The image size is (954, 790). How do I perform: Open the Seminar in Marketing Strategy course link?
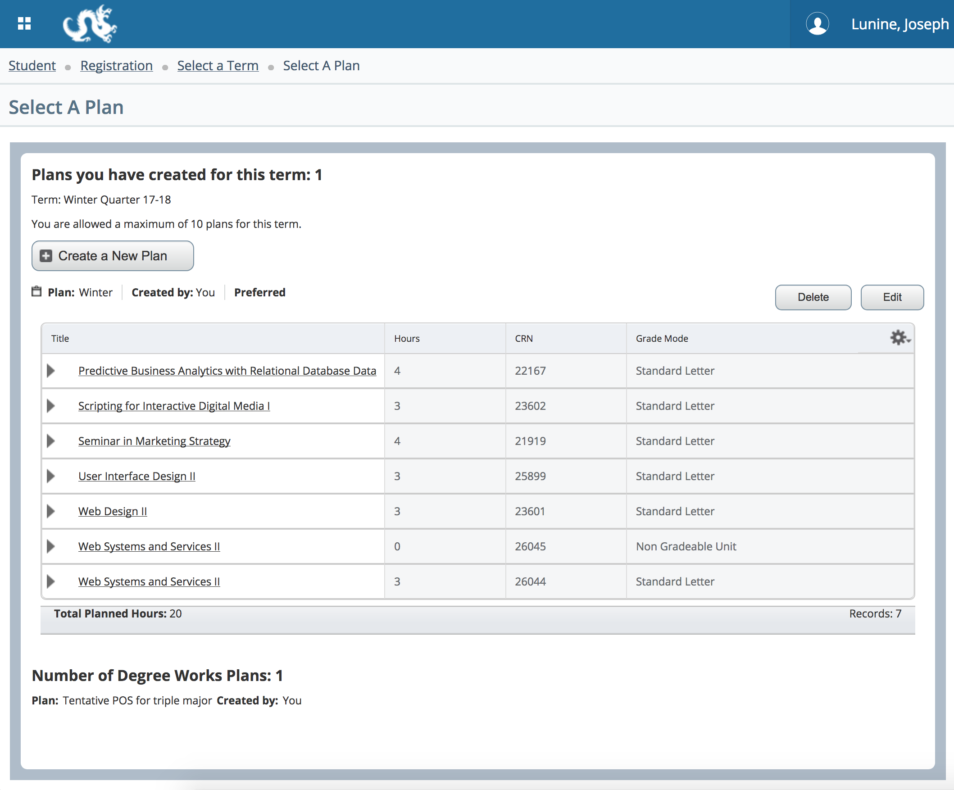(x=154, y=440)
